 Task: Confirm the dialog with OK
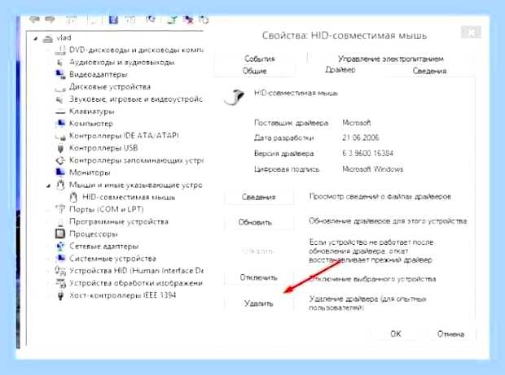point(396,334)
